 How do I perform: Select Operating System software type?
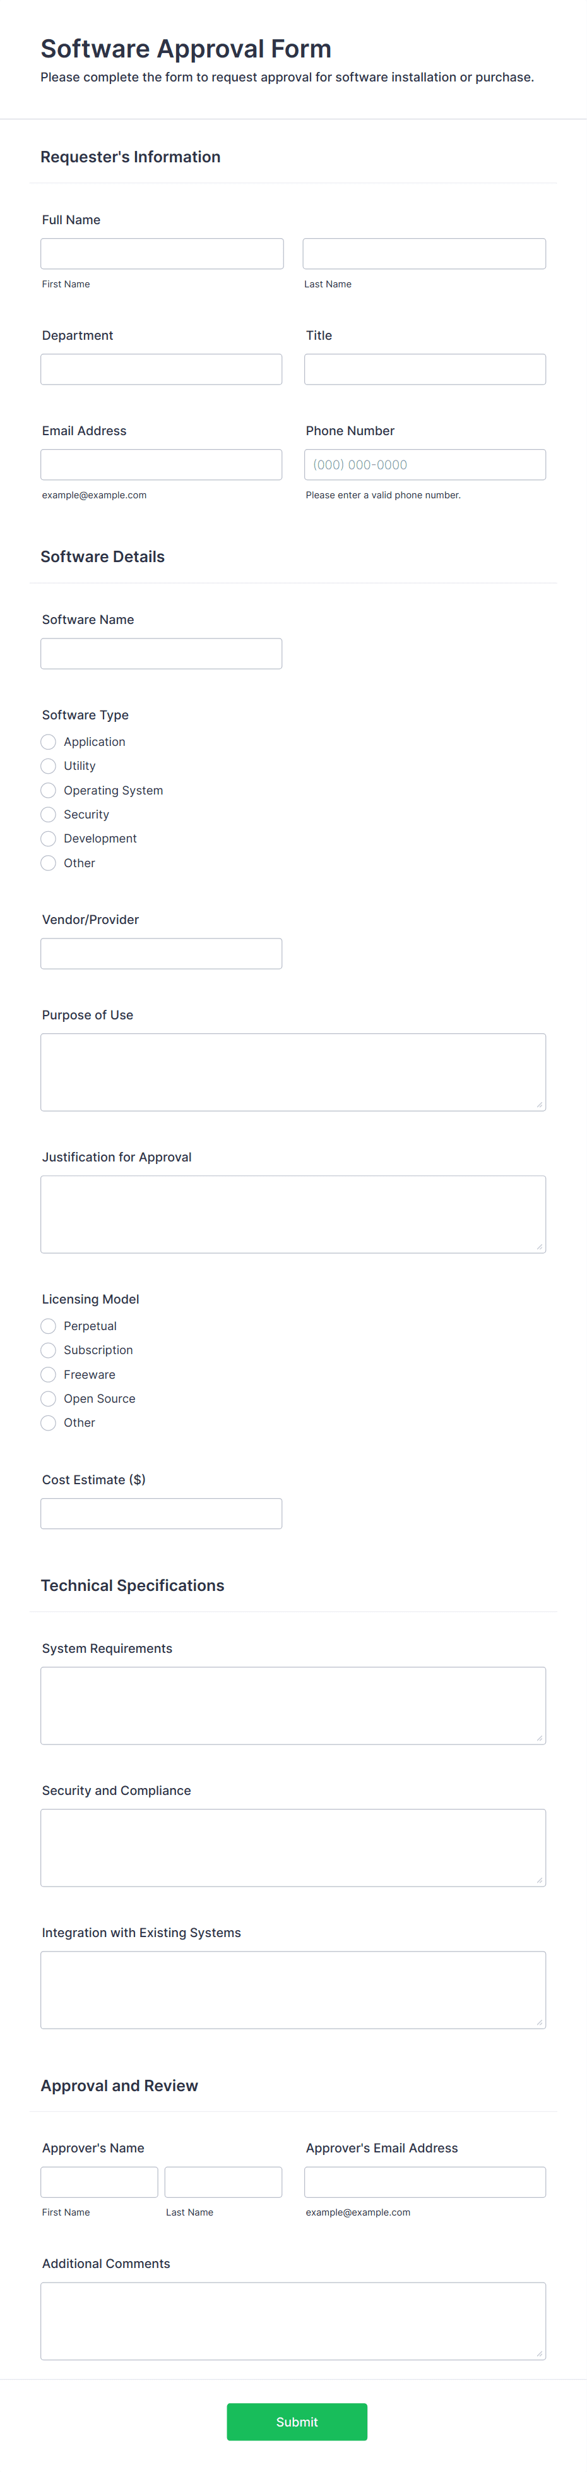(48, 789)
